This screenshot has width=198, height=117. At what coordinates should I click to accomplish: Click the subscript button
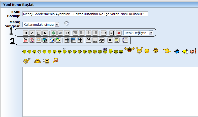pos(95,40)
